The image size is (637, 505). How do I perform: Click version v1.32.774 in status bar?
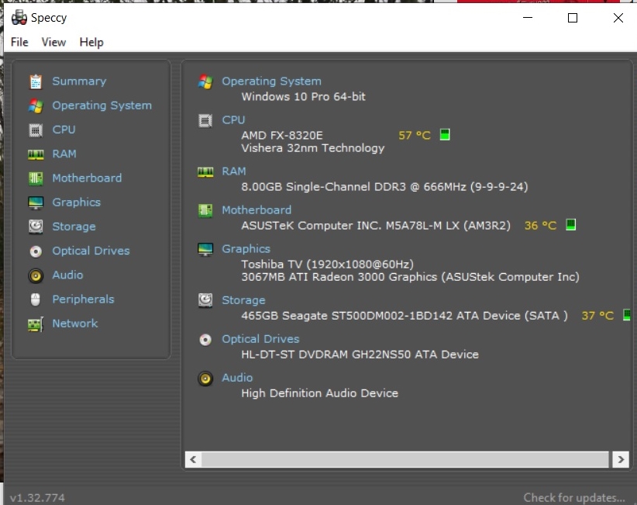[37, 498]
